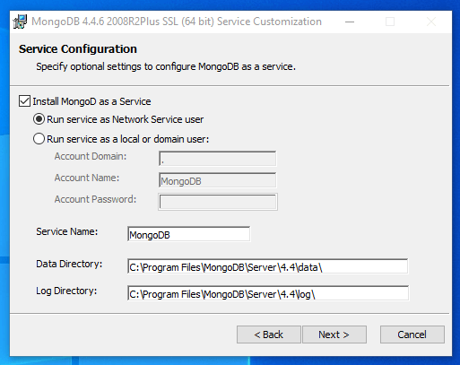This screenshot has width=460, height=365.
Task: Minimize the installer window
Action: 350,22
